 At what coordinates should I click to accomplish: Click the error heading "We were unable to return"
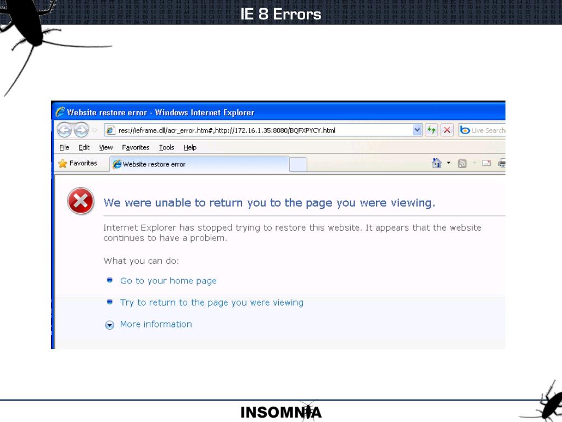(269, 203)
